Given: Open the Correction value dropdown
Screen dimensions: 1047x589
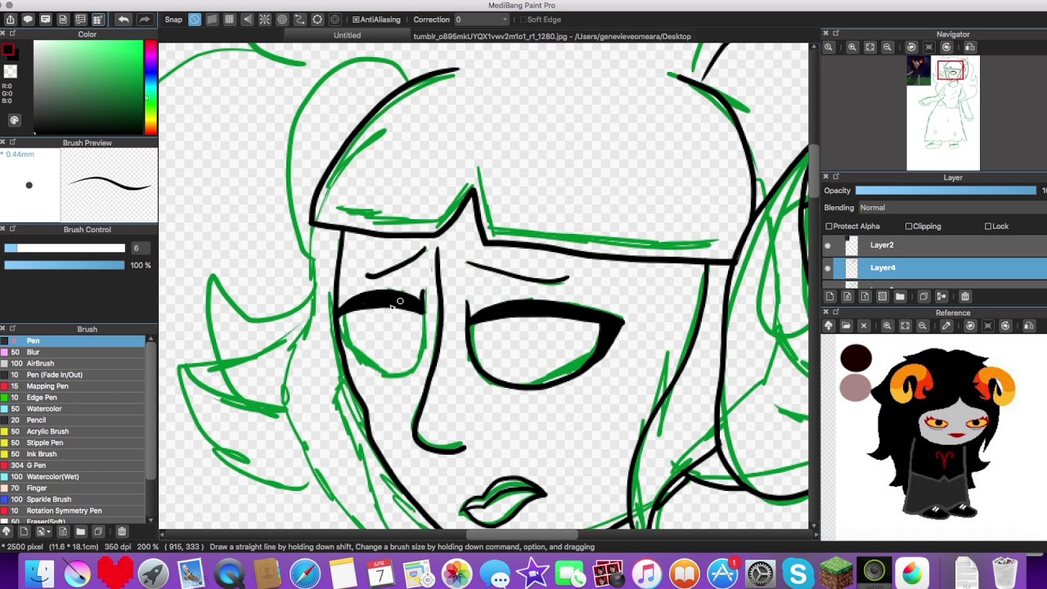Looking at the screenshot, I should coord(482,20).
